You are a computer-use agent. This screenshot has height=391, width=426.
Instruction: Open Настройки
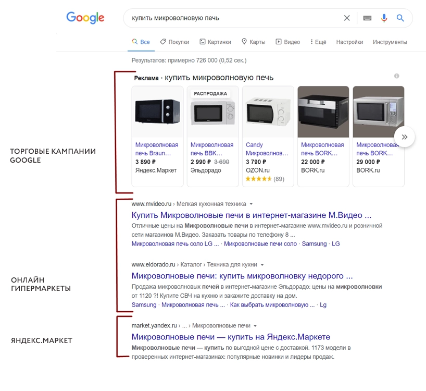349,42
